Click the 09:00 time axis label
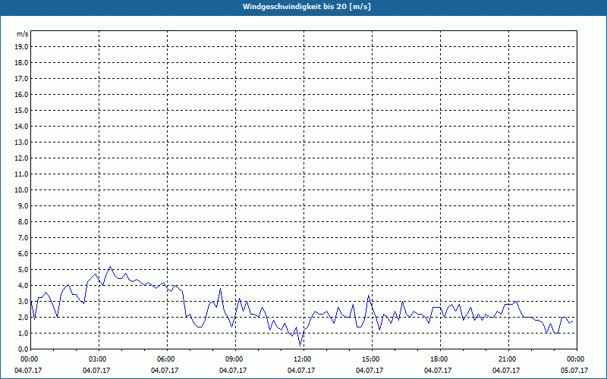Screen dimensions: 607x379 pos(233,359)
